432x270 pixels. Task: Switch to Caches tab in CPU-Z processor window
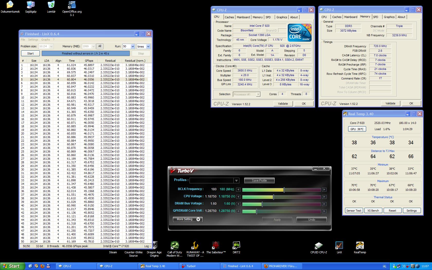pos(229,17)
